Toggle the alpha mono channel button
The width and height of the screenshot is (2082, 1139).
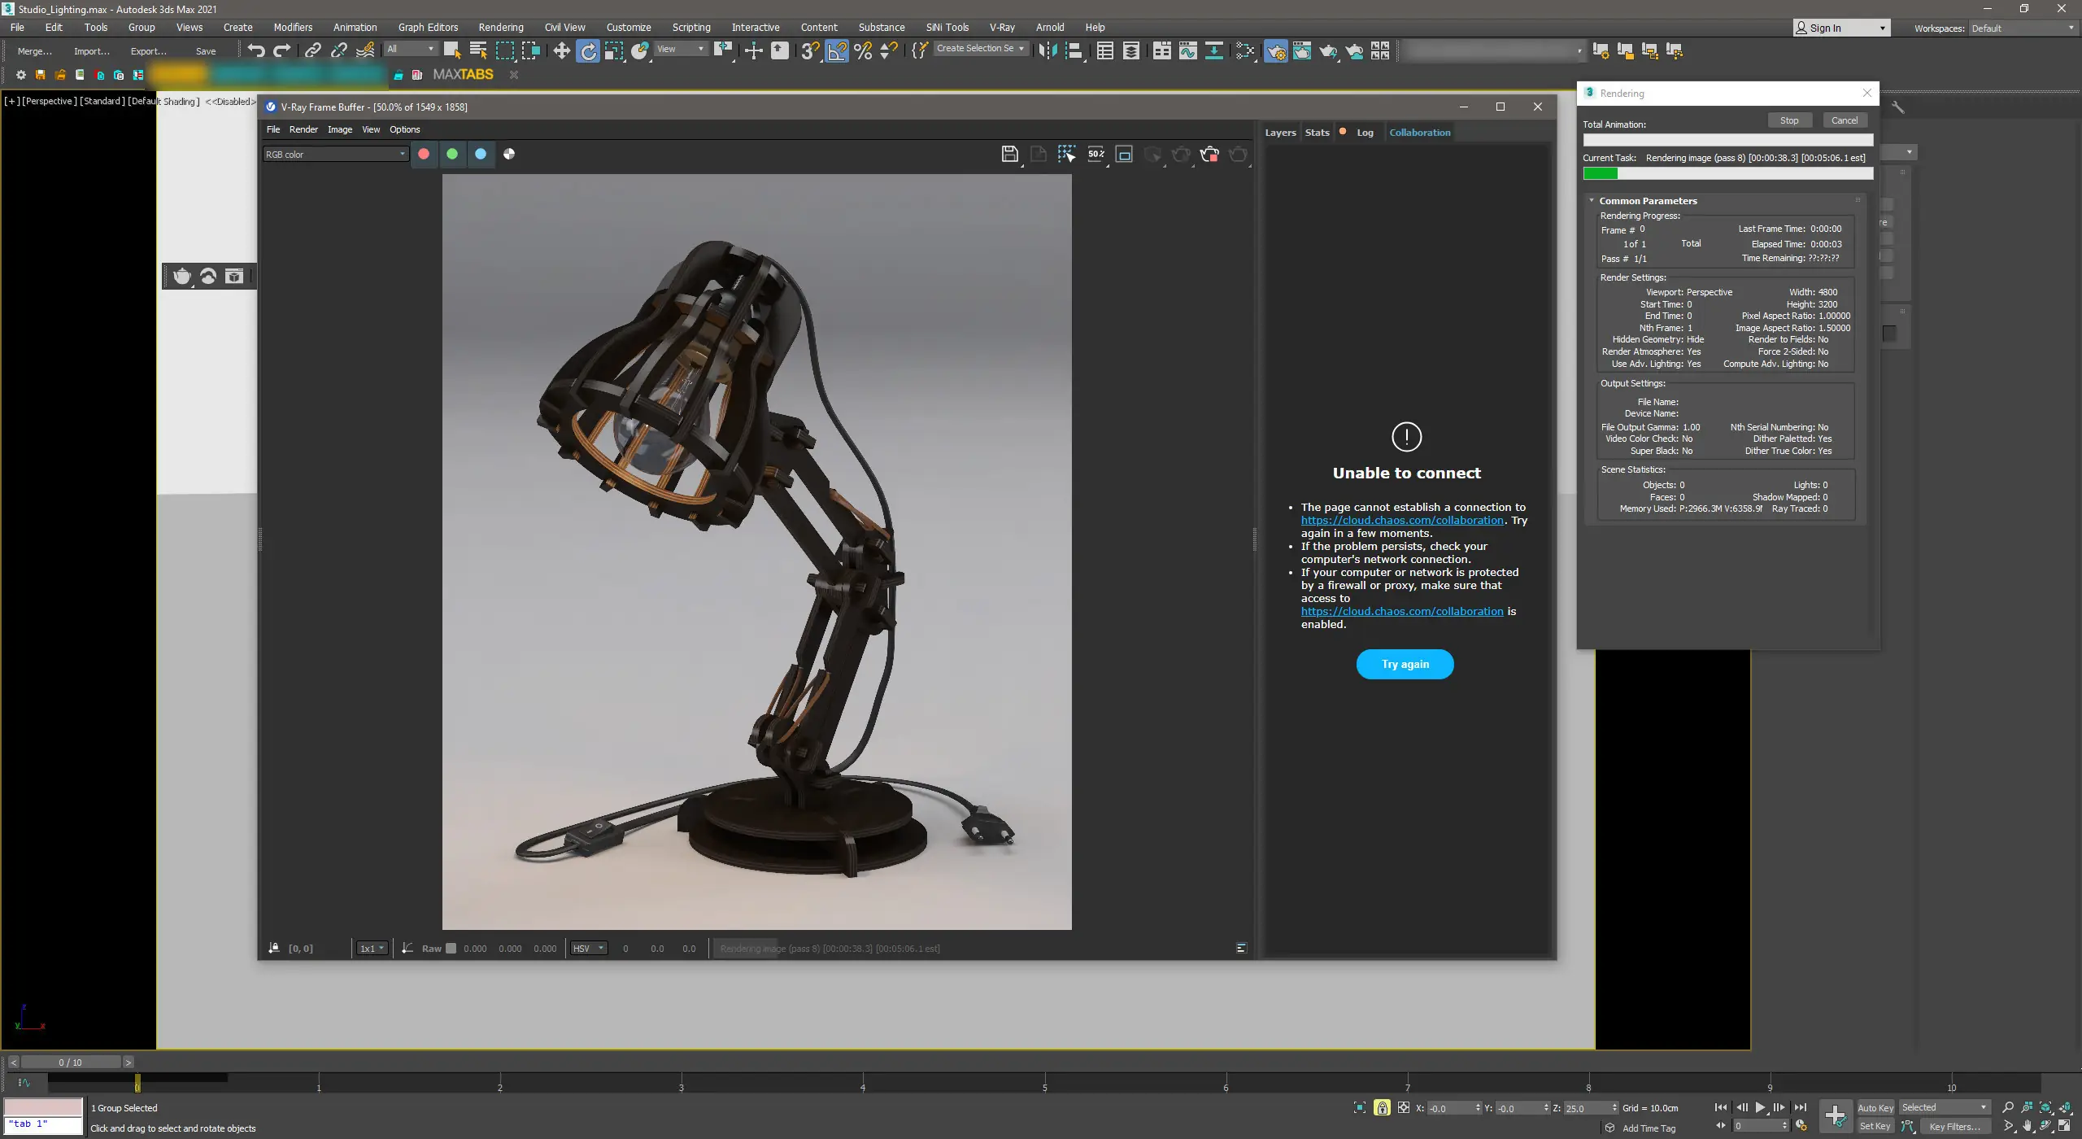[x=509, y=154]
